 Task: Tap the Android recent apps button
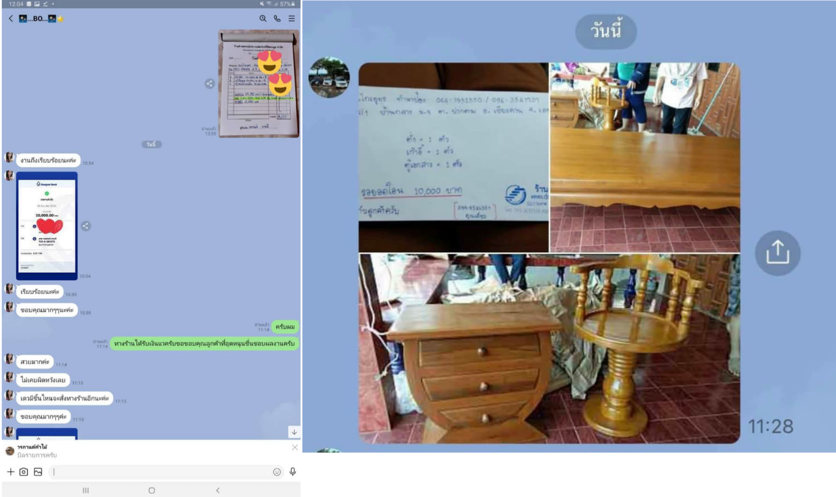point(86,490)
